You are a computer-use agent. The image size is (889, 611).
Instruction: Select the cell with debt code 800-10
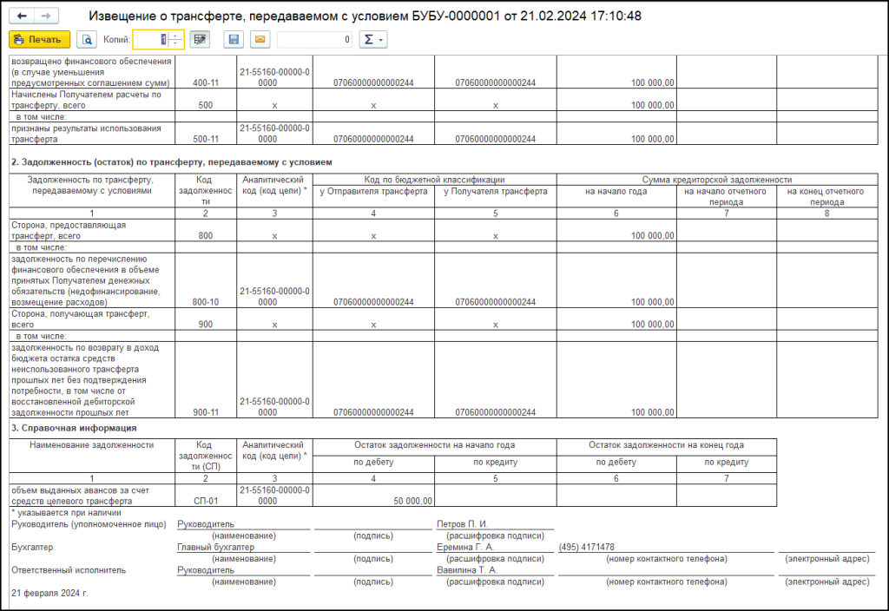click(205, 302)
